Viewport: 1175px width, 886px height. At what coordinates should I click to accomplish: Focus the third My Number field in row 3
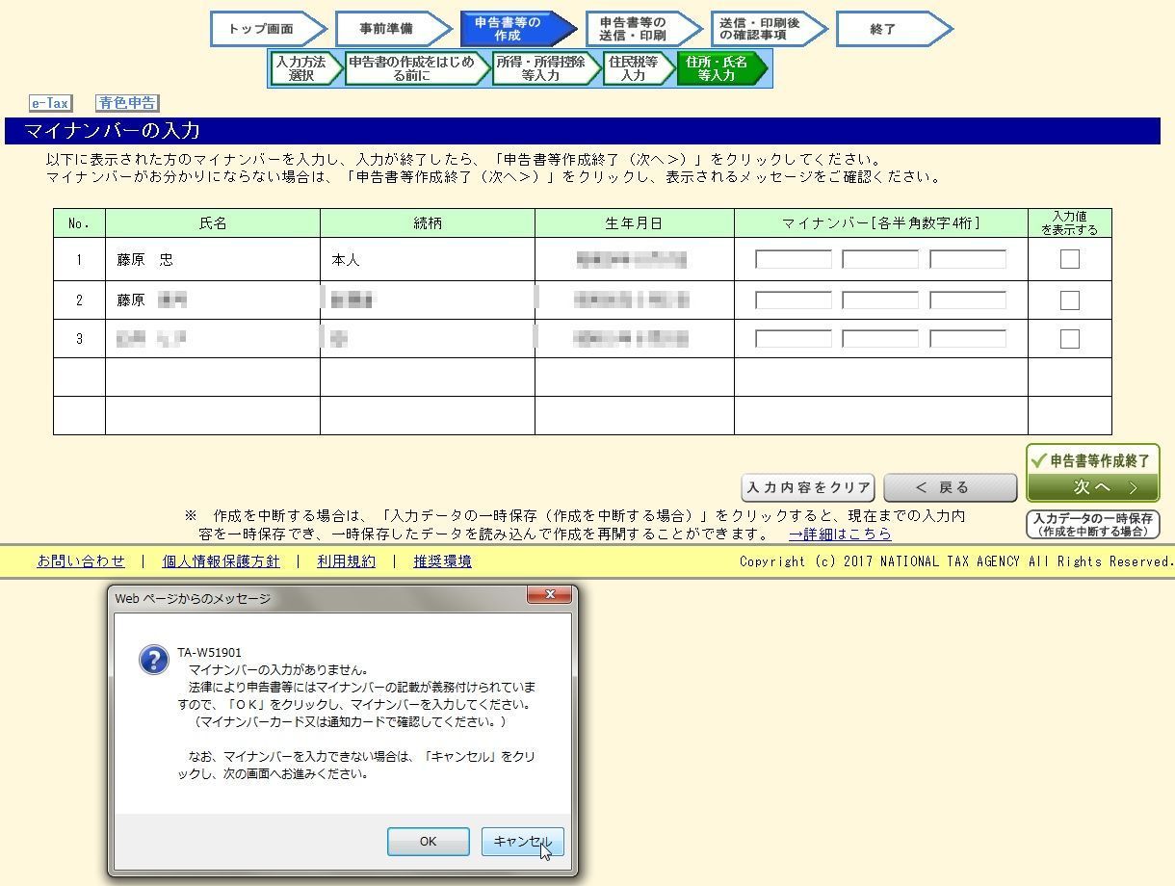968,339
